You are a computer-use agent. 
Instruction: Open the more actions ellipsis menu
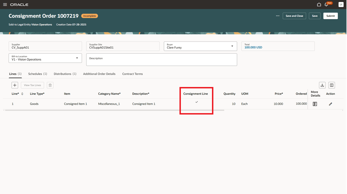click(278, 16)
